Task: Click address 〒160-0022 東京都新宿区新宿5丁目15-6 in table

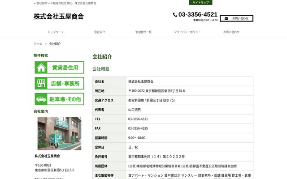Action: point(157,91)
